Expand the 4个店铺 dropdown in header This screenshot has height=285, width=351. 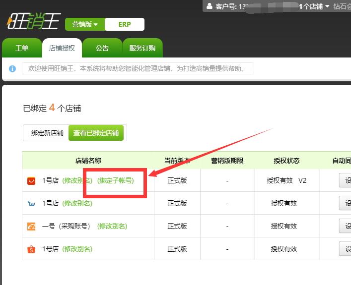coord(315,6)
